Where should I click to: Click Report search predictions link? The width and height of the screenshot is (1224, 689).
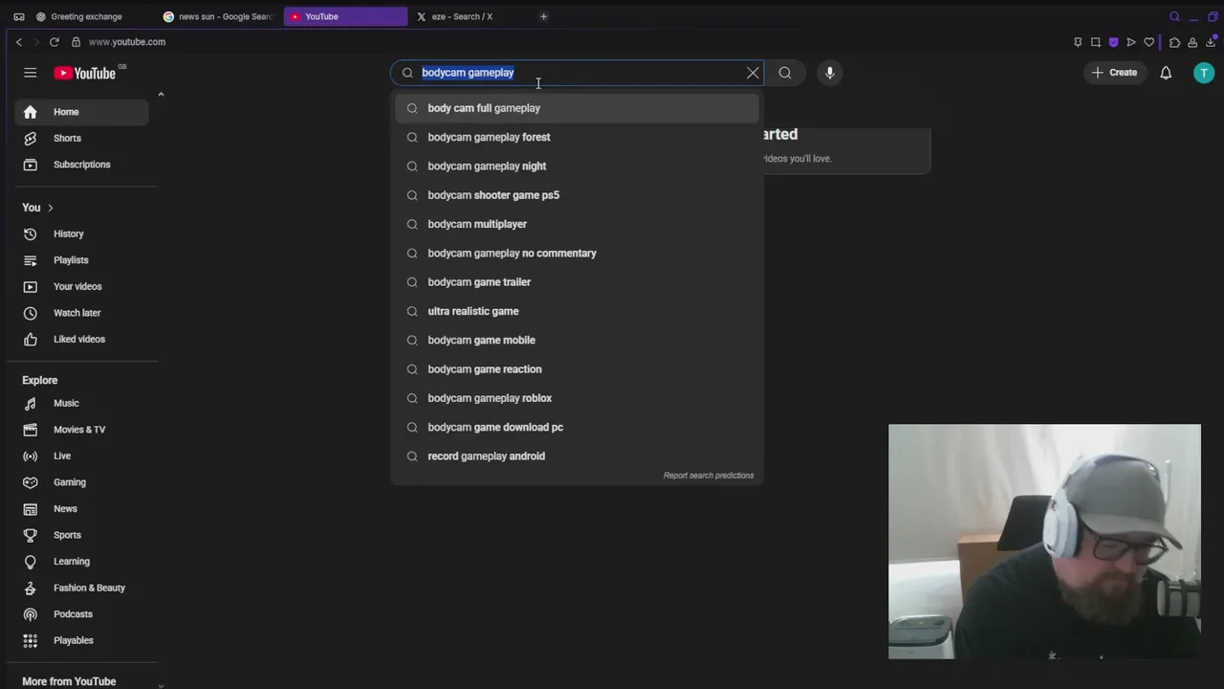(709, 476)
